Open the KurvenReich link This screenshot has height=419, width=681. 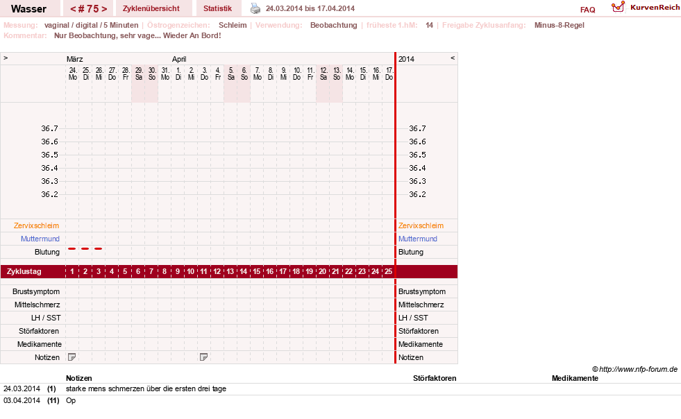[x=655, y=8]
